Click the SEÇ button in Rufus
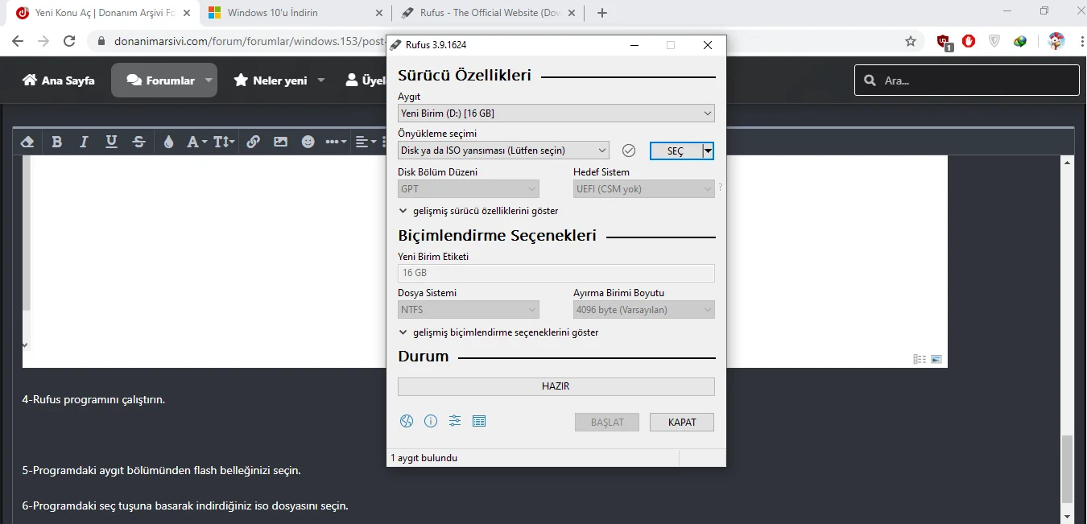The height and width of the screenshot is (524, 1087). point(676,151)
